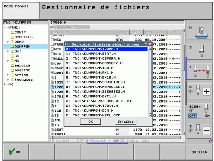The width and height of the screenshot is (214, 161).
Task: Sort by the Type column header
Action: (122, 32)
